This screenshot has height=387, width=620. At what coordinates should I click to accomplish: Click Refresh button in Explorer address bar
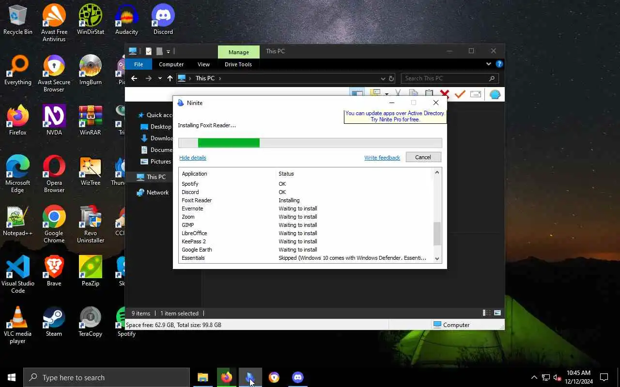391,78
